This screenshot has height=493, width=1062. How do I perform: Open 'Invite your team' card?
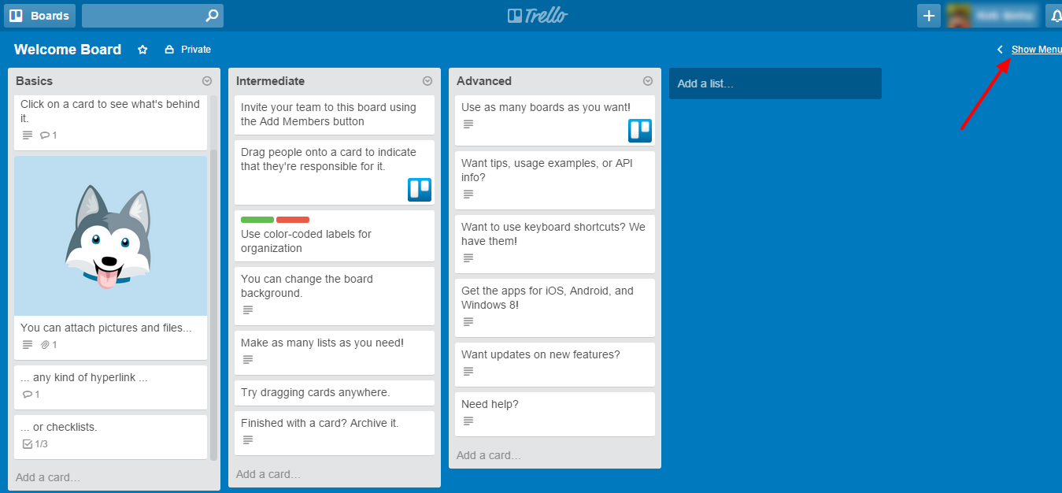335,115
